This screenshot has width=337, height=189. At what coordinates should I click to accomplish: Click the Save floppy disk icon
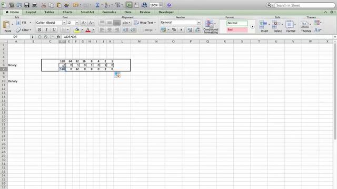pos(27,5)
